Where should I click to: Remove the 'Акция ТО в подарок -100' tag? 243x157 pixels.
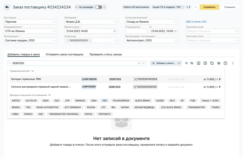point(182,7)
